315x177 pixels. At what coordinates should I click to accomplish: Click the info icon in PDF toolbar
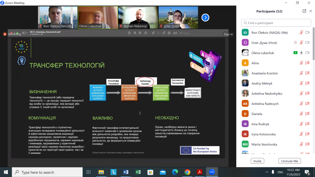tap(129, 33)
